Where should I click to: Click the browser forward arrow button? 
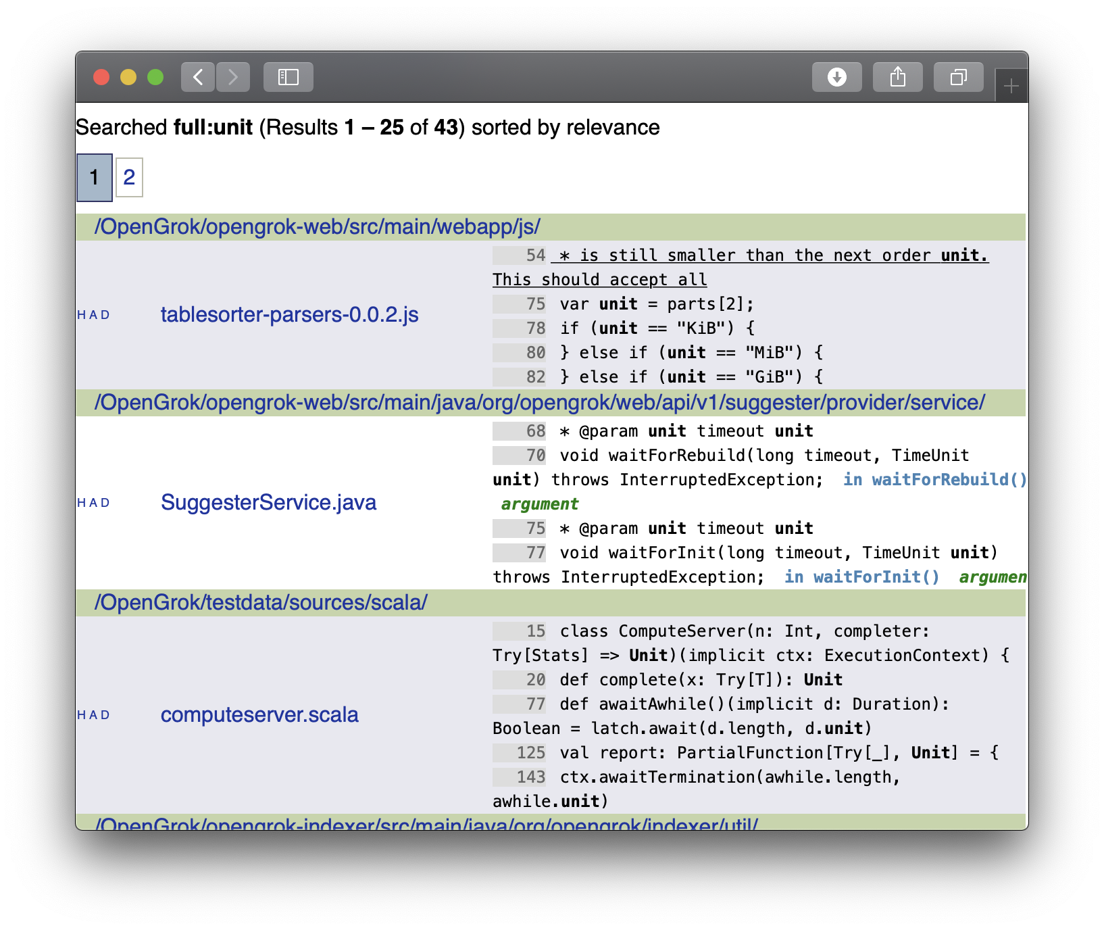(x=233, y=77)
